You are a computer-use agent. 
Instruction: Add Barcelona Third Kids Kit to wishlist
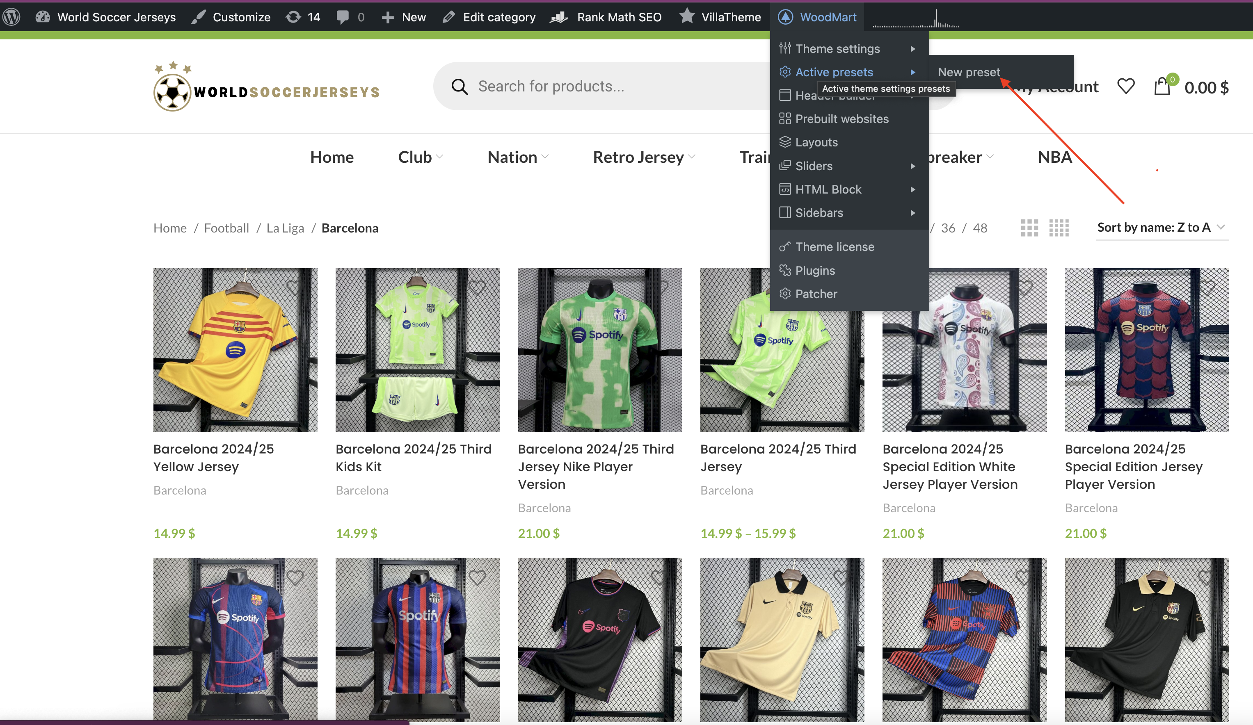(x=477, y=287)
